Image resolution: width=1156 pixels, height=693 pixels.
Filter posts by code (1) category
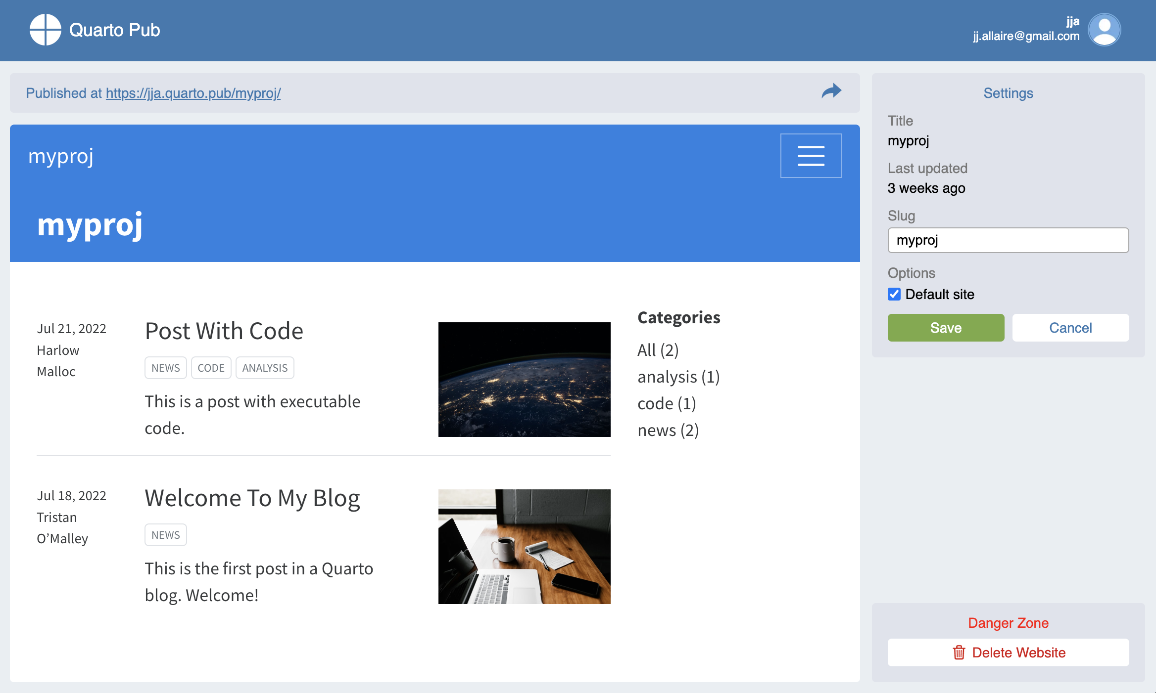point(666,403)
